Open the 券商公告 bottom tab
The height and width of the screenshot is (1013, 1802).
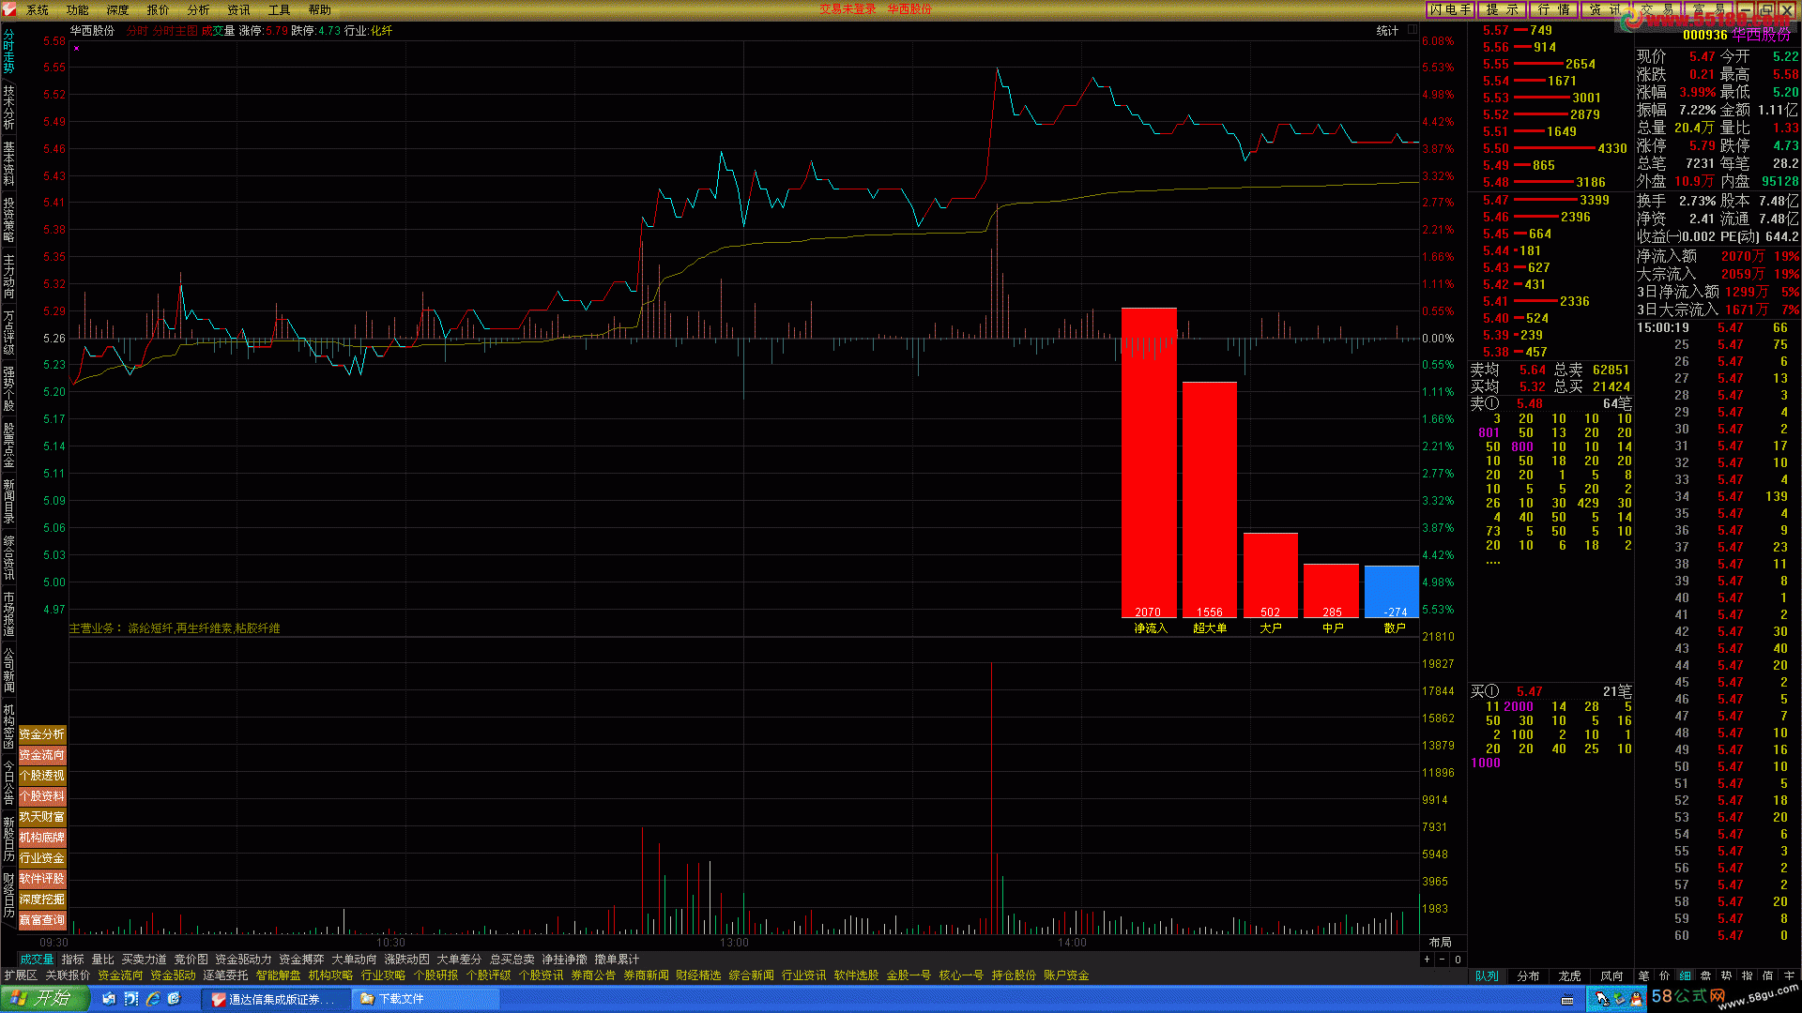[593, 975]
